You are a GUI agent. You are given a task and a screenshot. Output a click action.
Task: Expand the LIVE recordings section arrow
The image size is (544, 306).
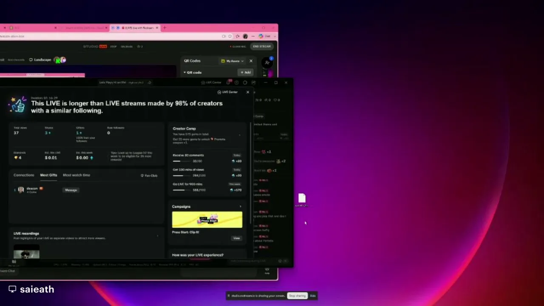tap(158, 236)
